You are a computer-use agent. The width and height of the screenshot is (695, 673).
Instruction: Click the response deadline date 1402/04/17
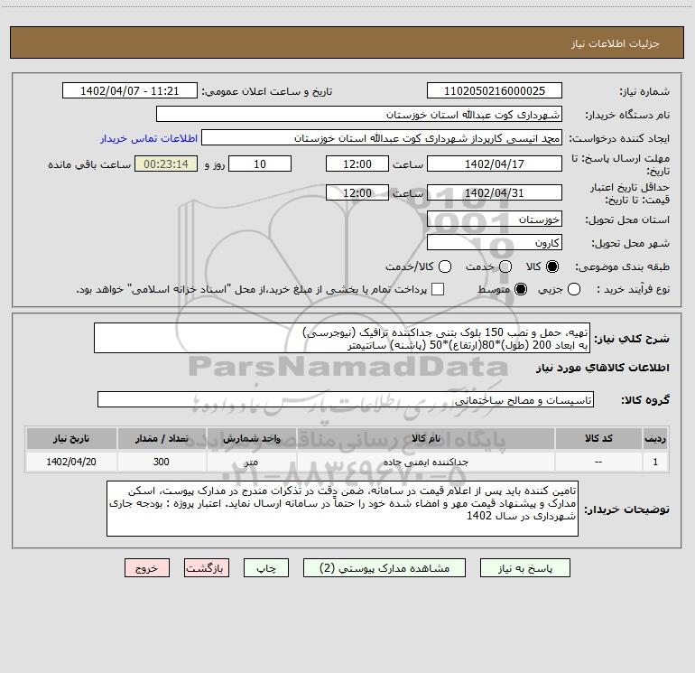[495, 164]
